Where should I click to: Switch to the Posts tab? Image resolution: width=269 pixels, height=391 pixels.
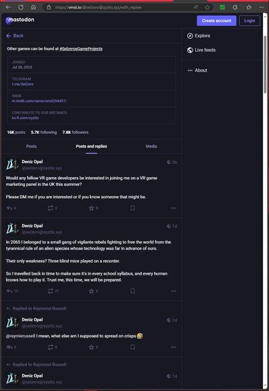31,146
